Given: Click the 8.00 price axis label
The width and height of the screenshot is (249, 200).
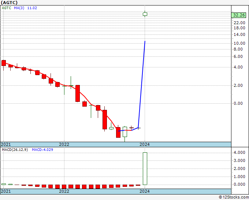Looking at the screenshot, I should pyautogui.click(x=238, y=49).
